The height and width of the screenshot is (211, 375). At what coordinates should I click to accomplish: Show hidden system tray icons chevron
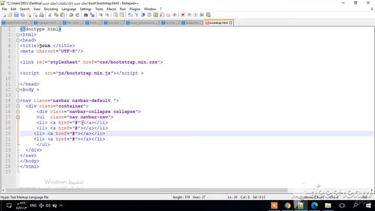coord(61,206)
